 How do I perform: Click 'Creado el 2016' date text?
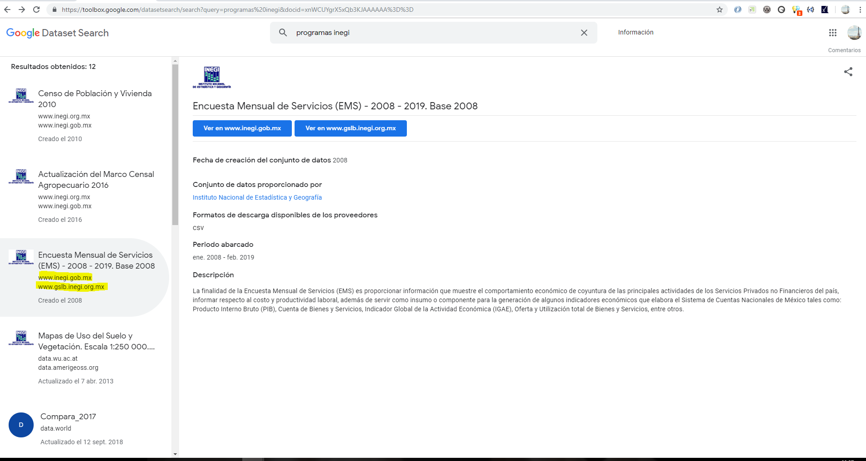tap(60, 220)
